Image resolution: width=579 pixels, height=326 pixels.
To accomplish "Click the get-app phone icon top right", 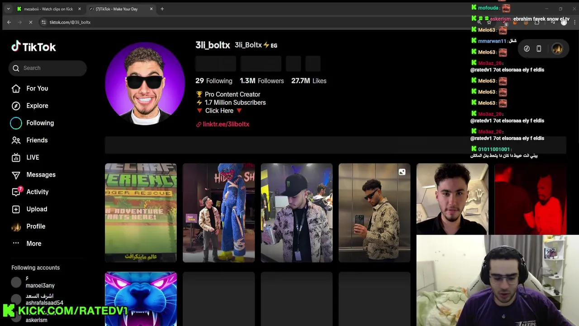I will (539, 49).
